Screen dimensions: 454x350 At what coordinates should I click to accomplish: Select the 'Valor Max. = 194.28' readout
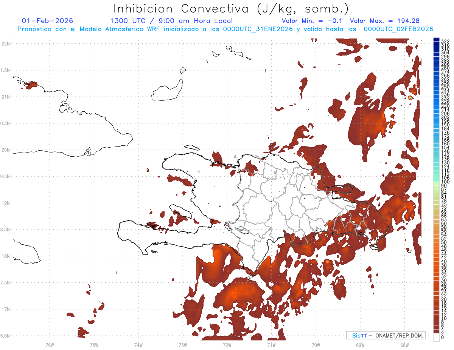point(385,21)
